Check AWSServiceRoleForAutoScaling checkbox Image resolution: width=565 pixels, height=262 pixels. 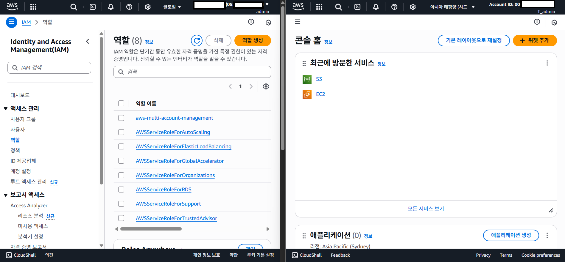coord(121,132)
